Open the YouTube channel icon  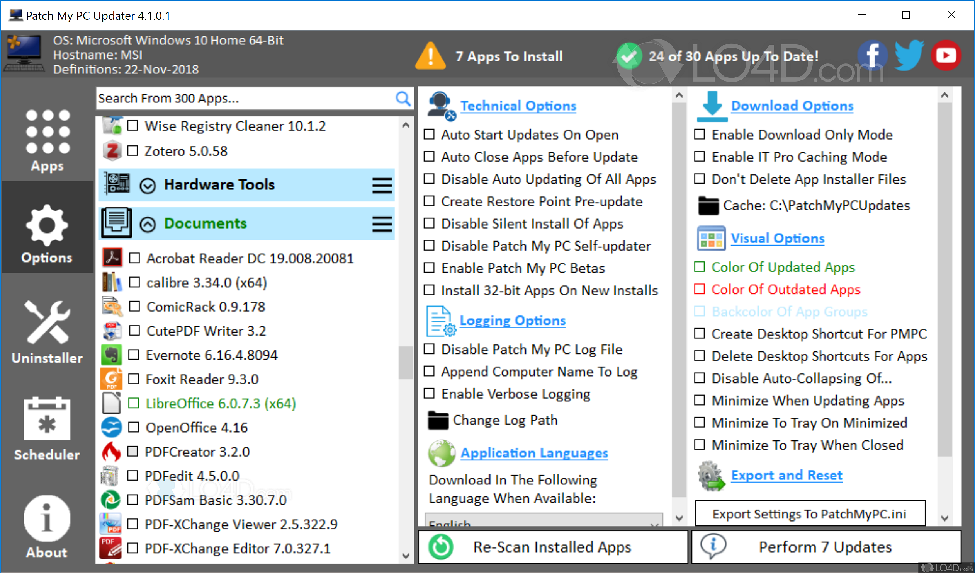click(x=946, y=56)
